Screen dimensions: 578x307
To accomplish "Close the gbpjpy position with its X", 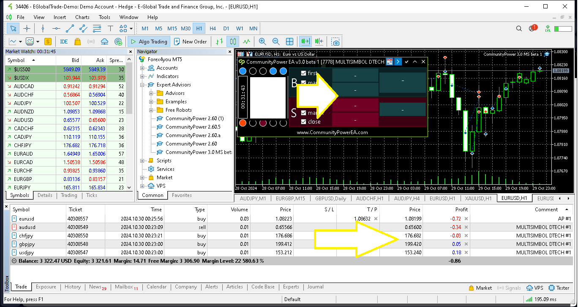I will click(x=466, y=244).
